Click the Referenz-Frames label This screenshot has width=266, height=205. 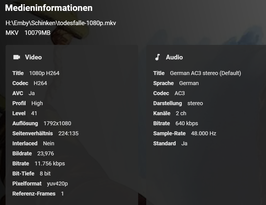(x=34, y=194)
